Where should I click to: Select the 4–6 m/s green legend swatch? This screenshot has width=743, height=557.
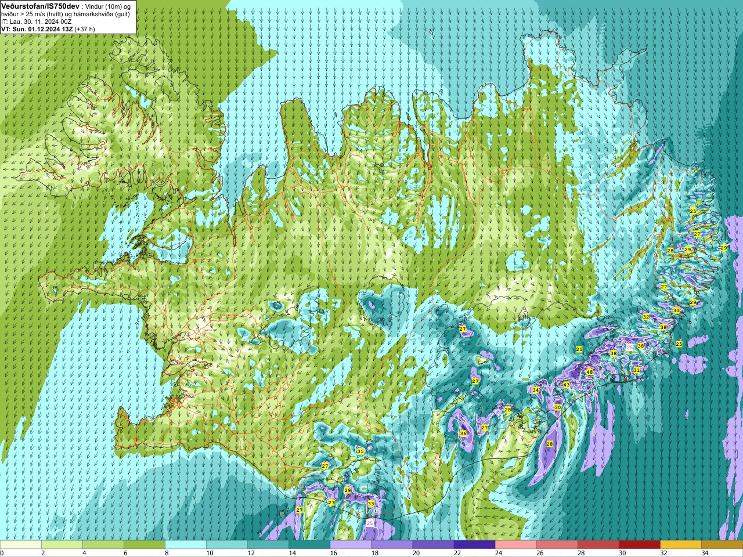tap(103, 545)
